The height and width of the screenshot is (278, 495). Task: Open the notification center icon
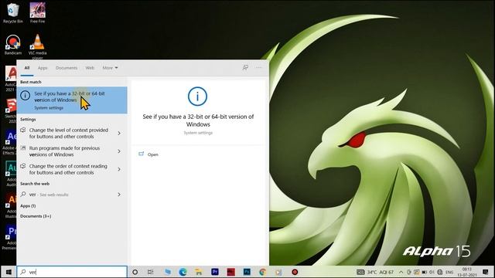point(485,272)
